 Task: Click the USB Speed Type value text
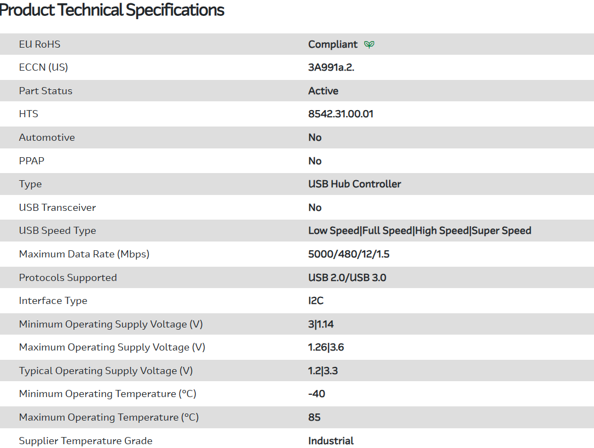pyautogui.click(x=419, y=231)
